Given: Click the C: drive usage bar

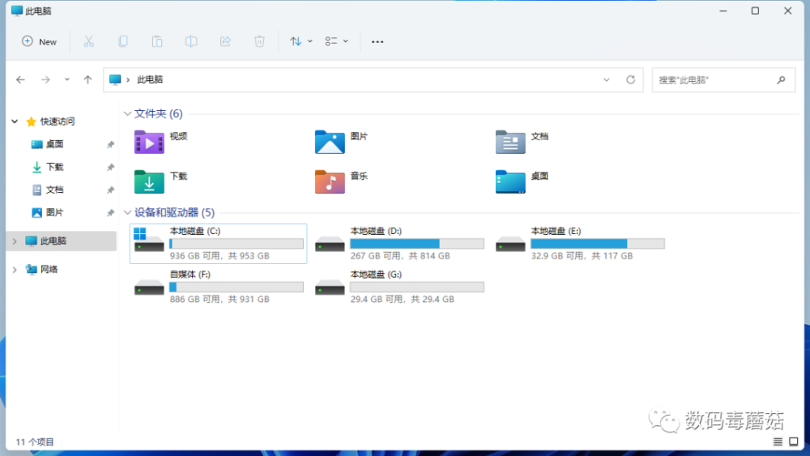Looking at the screenshot, I should coord(237,244).
